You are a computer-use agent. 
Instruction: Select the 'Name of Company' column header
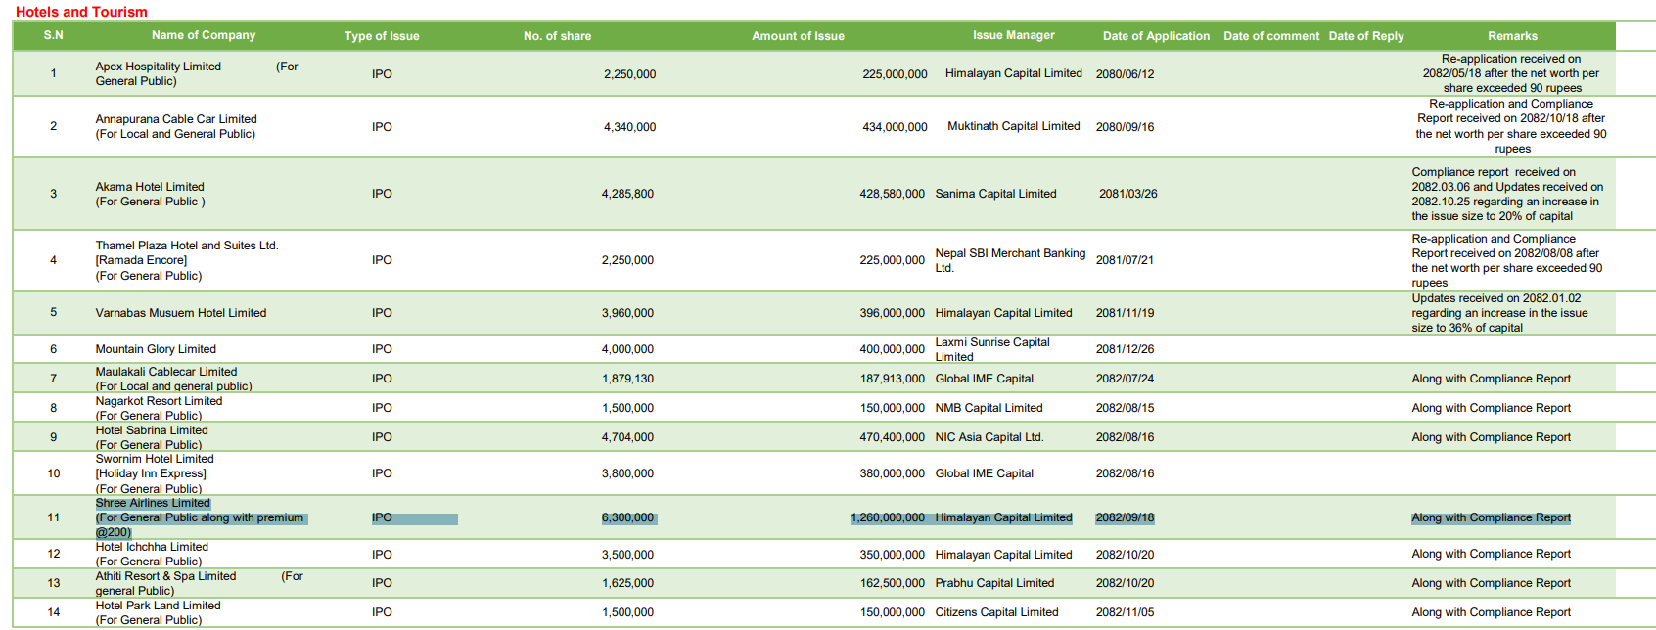point(203,35)
